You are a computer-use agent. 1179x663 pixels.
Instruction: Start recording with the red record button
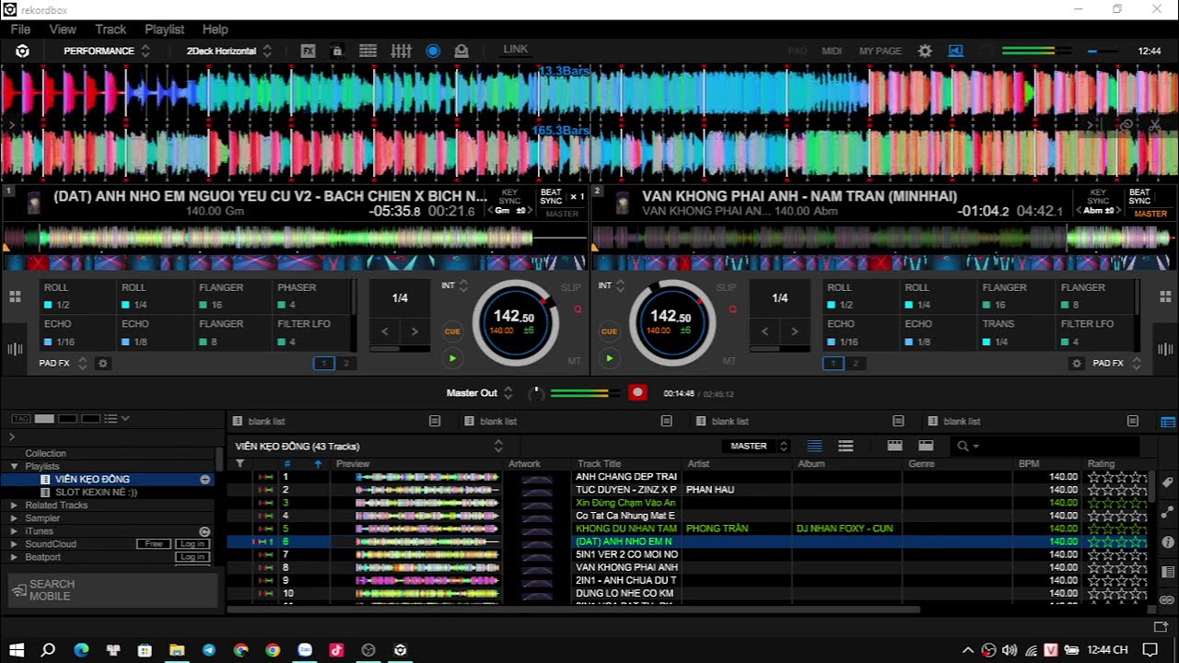tap(636, 393)
